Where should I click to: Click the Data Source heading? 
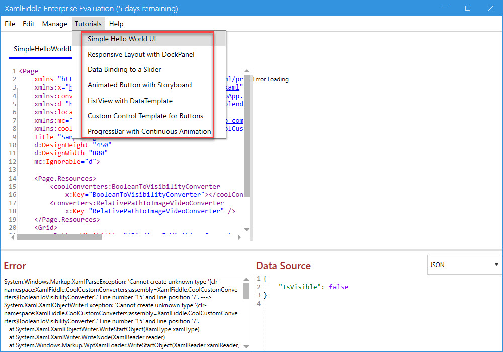coord(283,266)
